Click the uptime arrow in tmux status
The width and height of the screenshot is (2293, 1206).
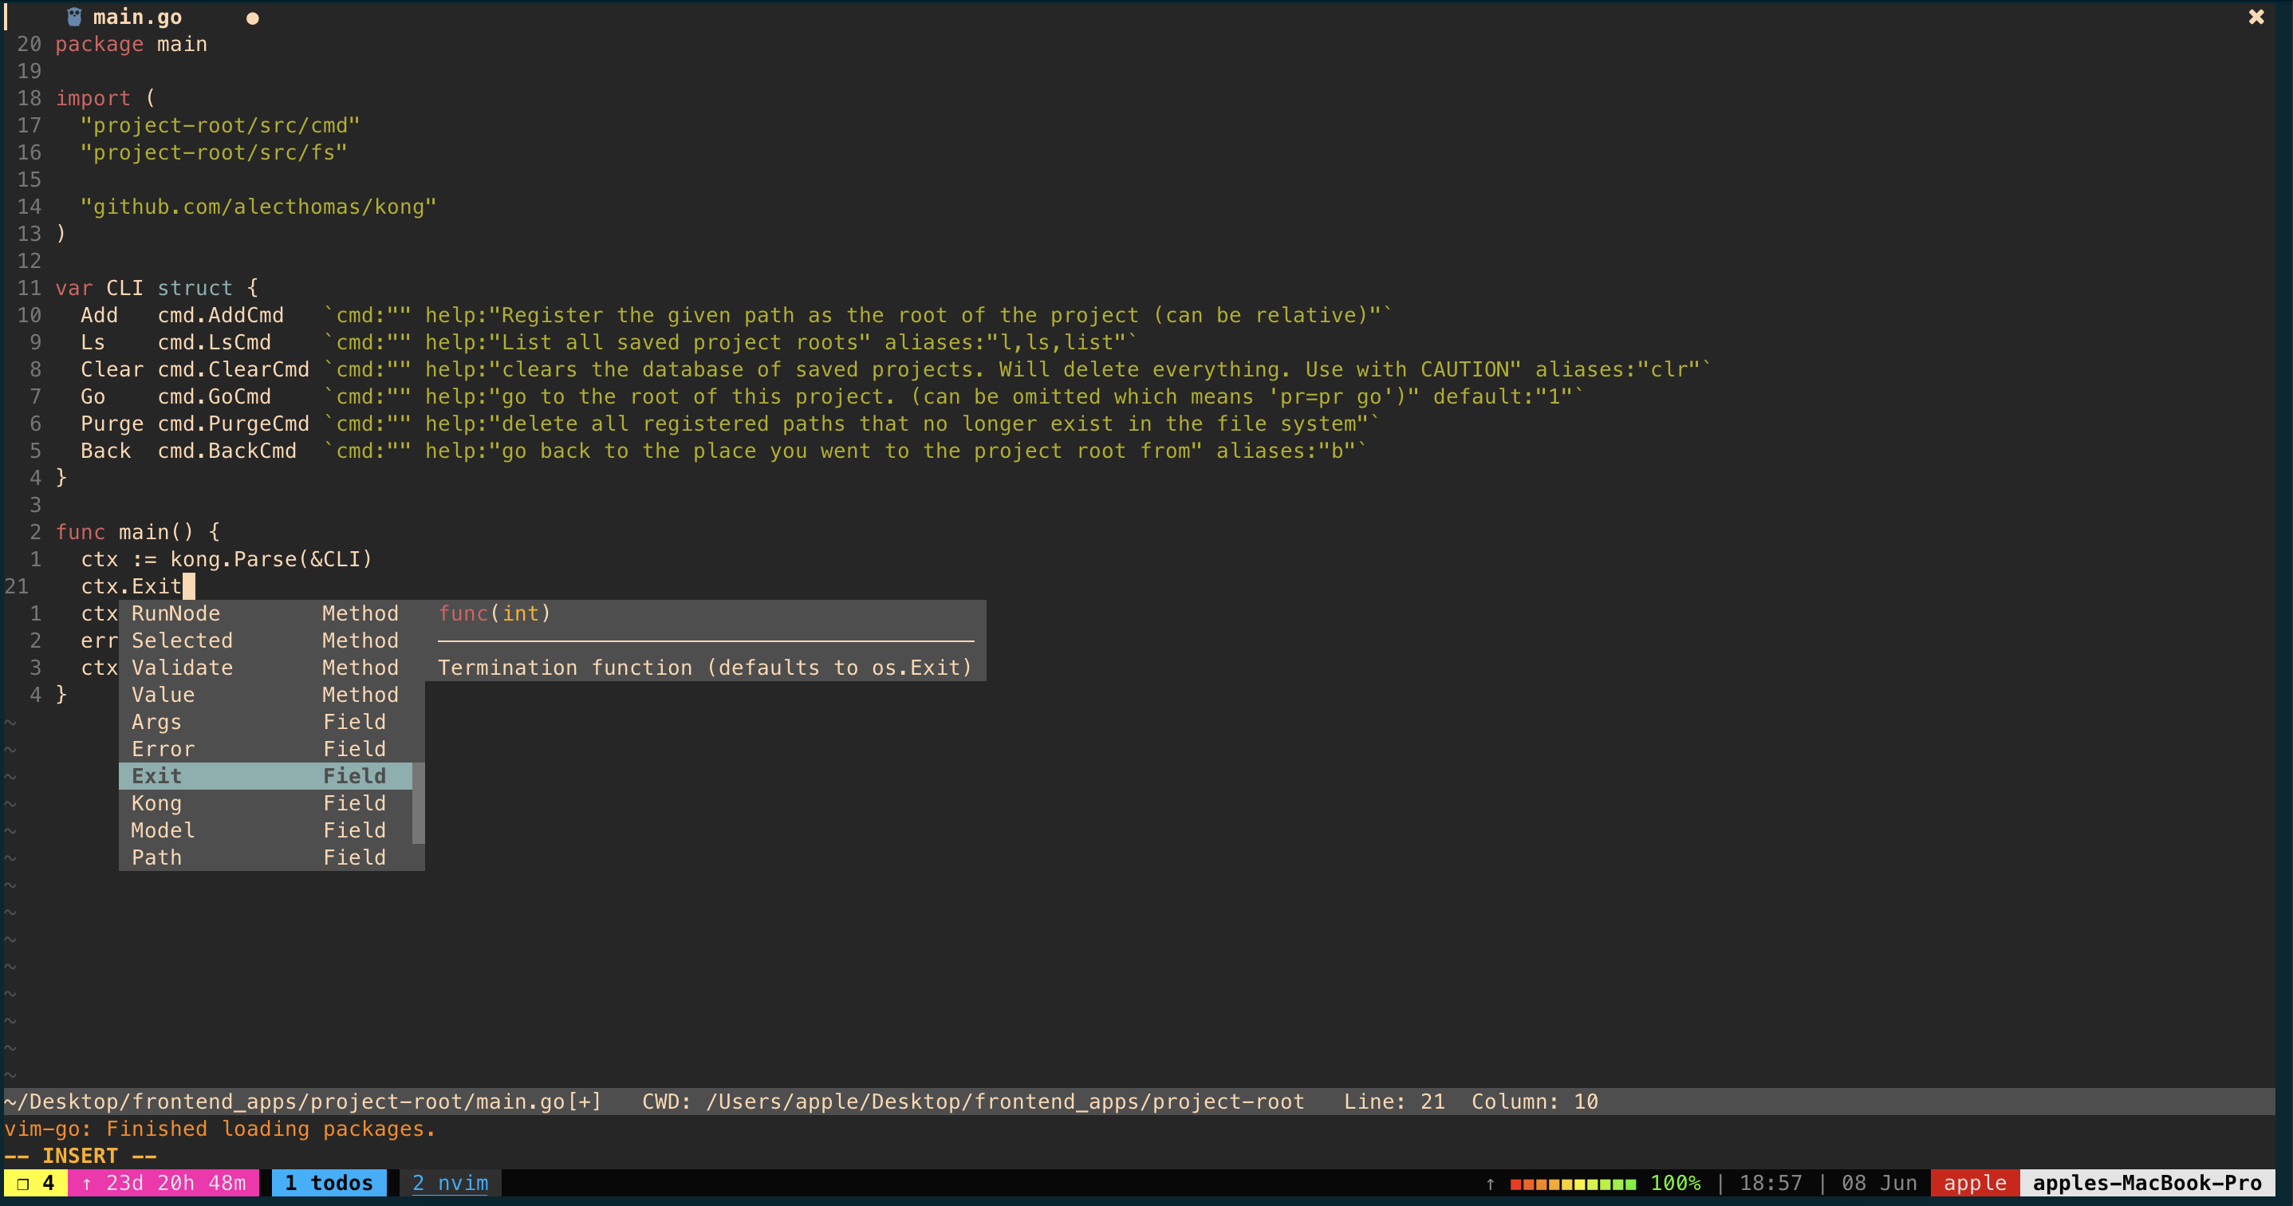click(x=86, y=1184)
